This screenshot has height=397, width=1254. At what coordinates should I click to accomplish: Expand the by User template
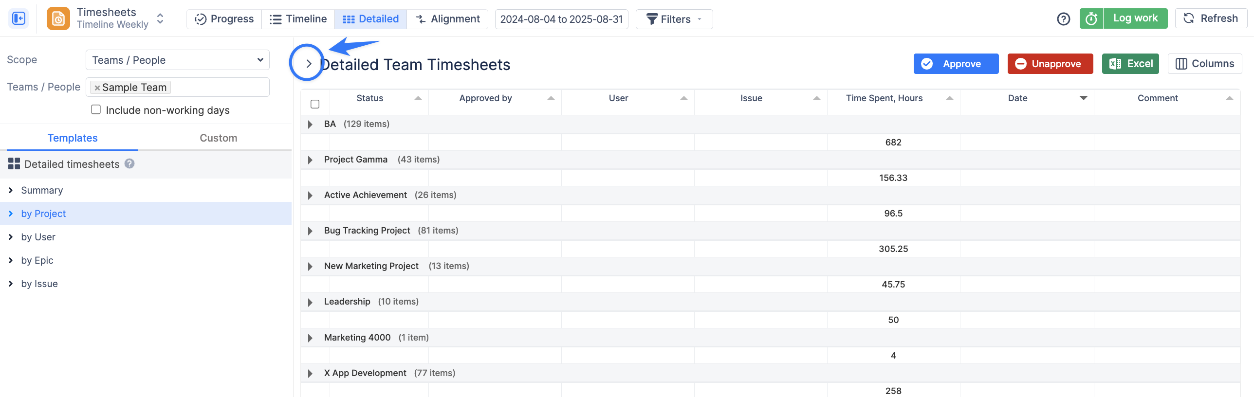(x=11, y=237)
